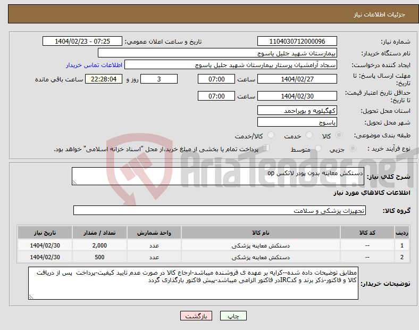The width and height of the screenshot is (419, 330).
Task: Click the remaining time field 22:28:04
Action: click(x=104, y=79)
